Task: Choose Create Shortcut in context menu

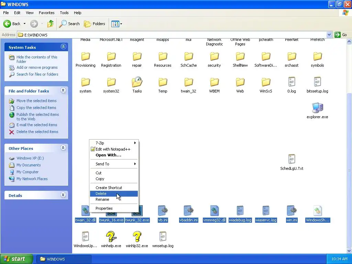Action: point(114,188)
